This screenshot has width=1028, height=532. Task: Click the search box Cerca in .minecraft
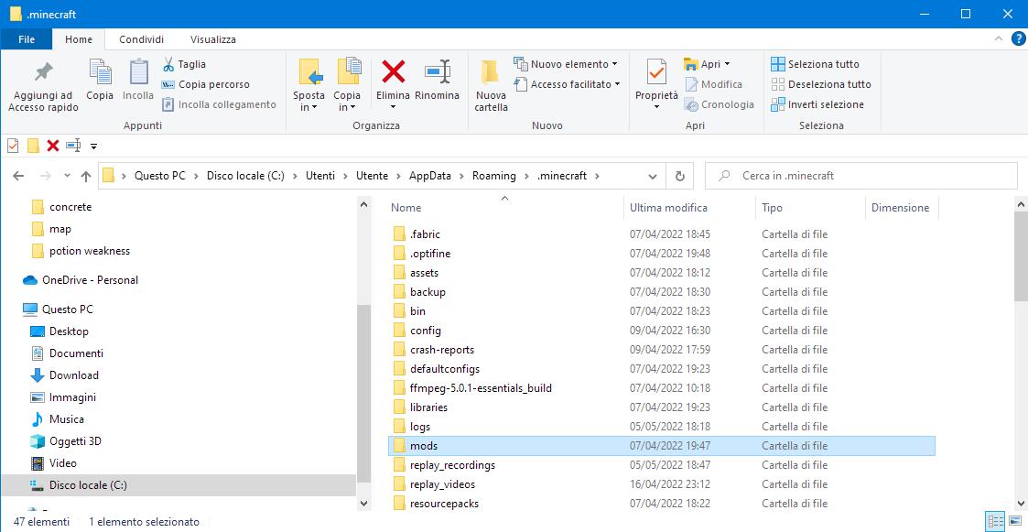click(860, 176)
